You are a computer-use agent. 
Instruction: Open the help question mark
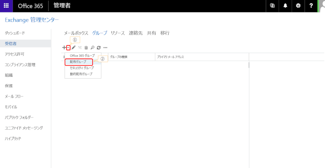311,6
